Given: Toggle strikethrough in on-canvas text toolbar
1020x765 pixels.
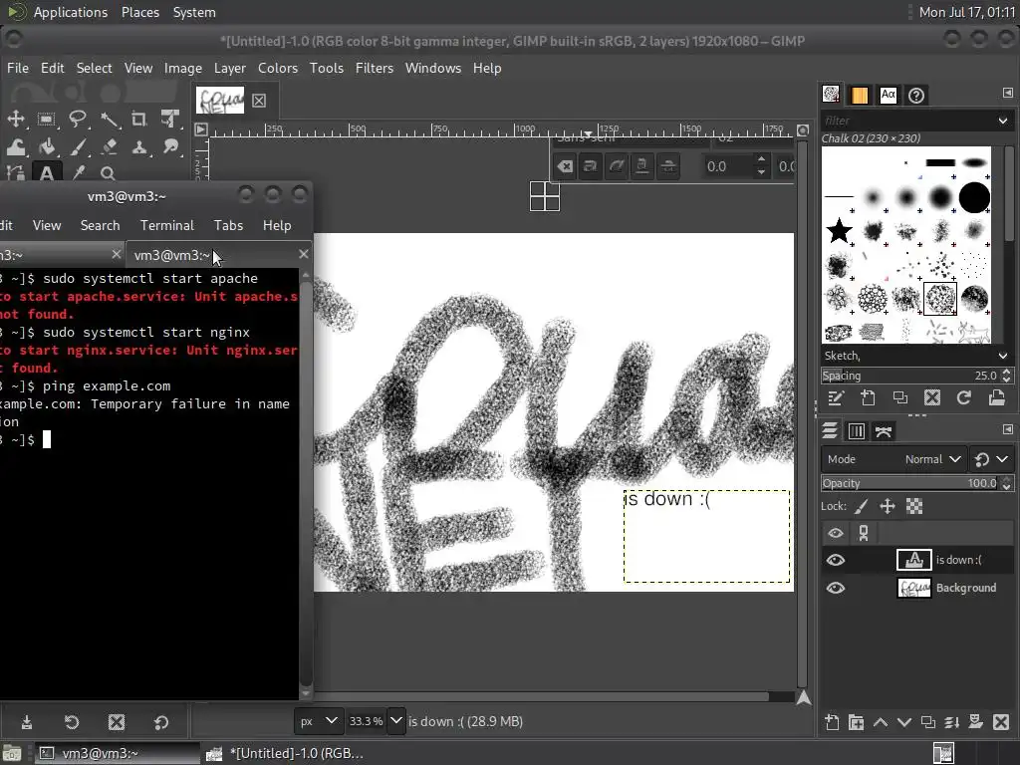Looking at the screenshot, I should point(668,166).
